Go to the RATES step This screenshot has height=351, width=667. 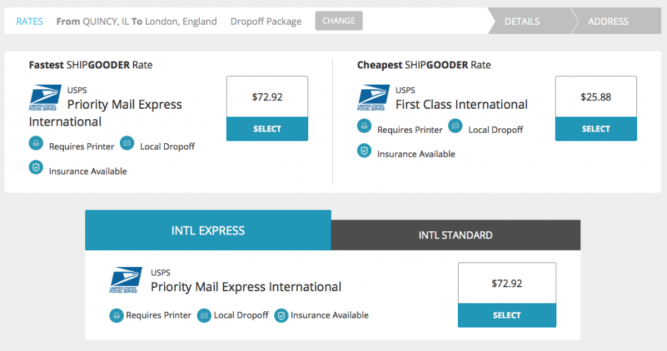click(x=29, y=21)
